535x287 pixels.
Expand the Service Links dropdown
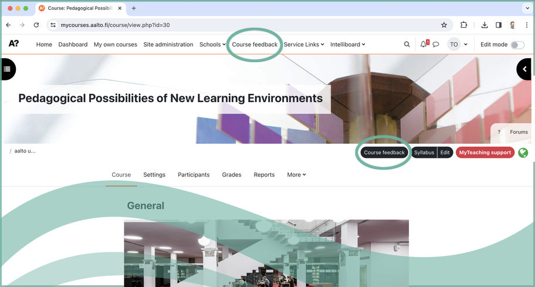[x=304, y=45]
